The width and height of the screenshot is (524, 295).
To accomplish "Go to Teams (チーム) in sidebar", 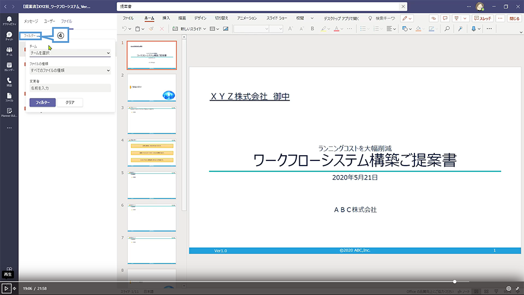I will 9,51.
